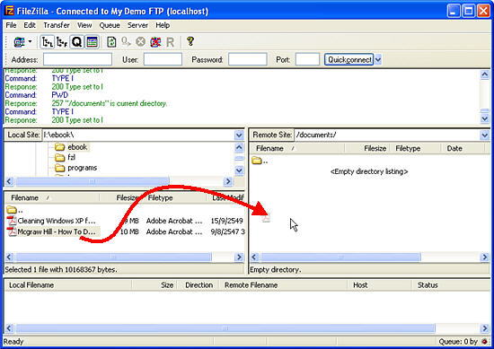Open the Site Manager dropdown arrow
Viewport: 494px width, 349px height.
[30, 41]
